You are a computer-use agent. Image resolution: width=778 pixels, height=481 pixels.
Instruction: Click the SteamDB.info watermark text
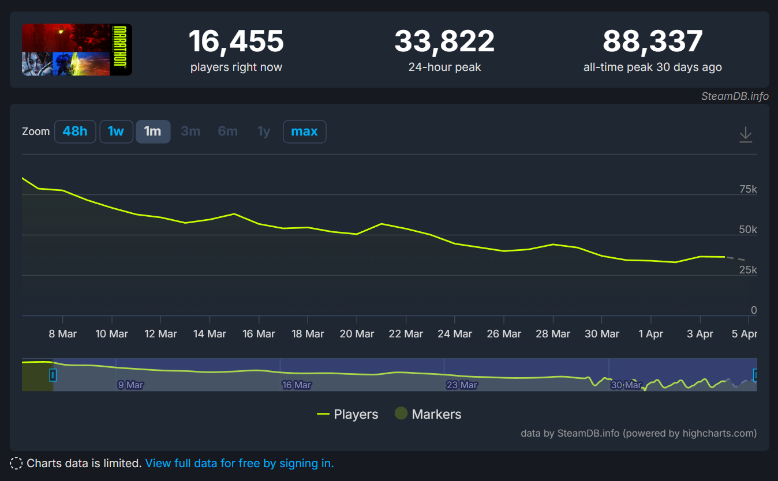[734, 96]
